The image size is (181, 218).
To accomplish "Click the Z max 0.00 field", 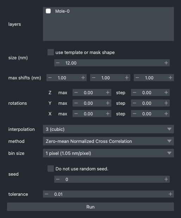I will point(92,92).
